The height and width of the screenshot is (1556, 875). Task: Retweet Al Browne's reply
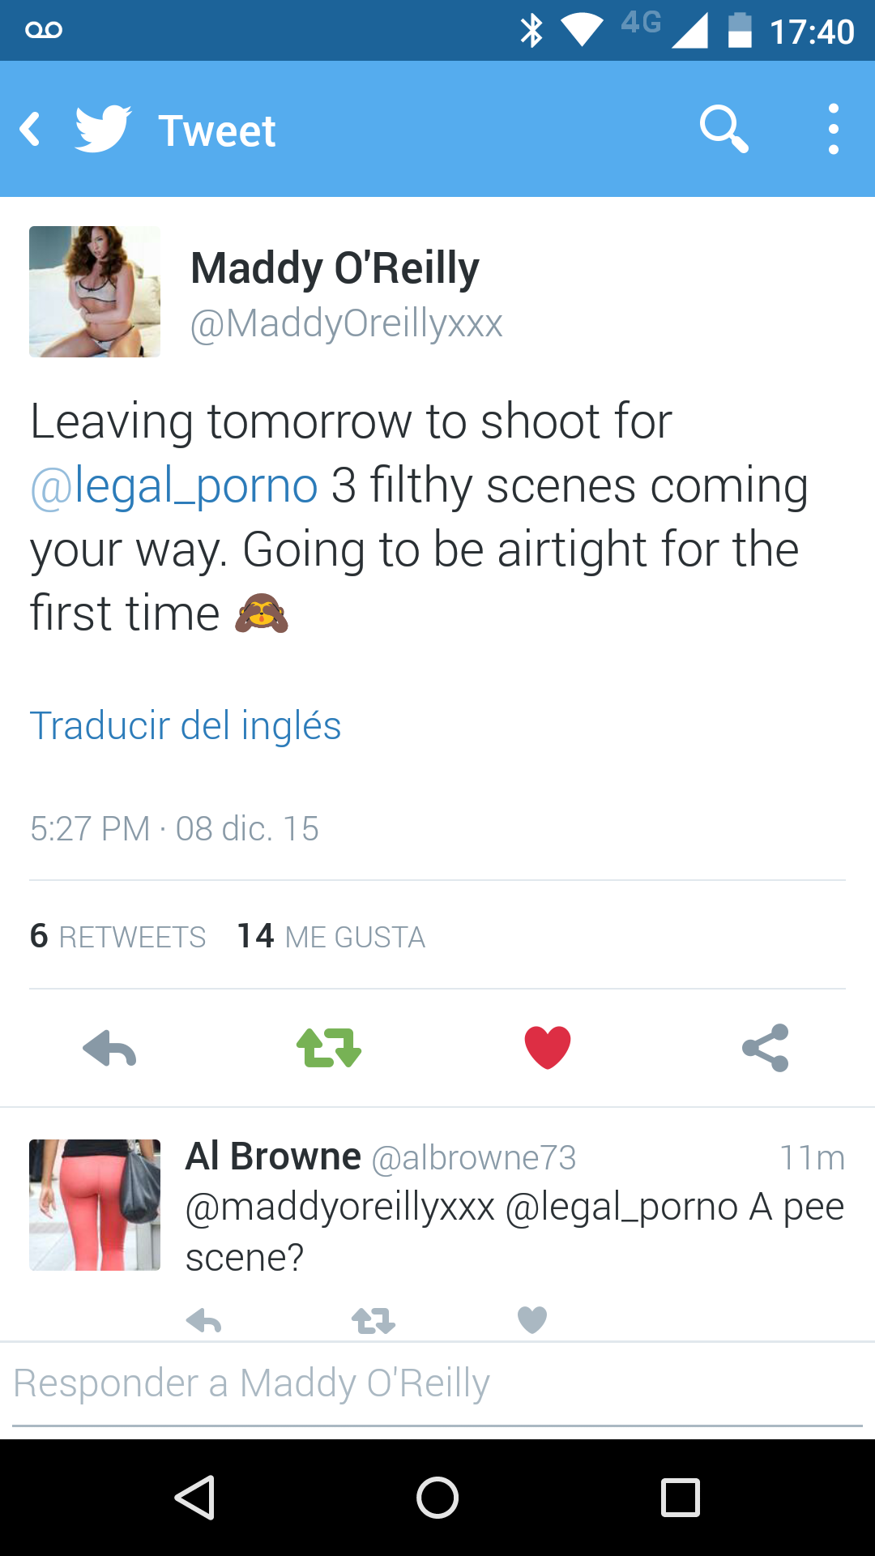(x=373, y=1321)
